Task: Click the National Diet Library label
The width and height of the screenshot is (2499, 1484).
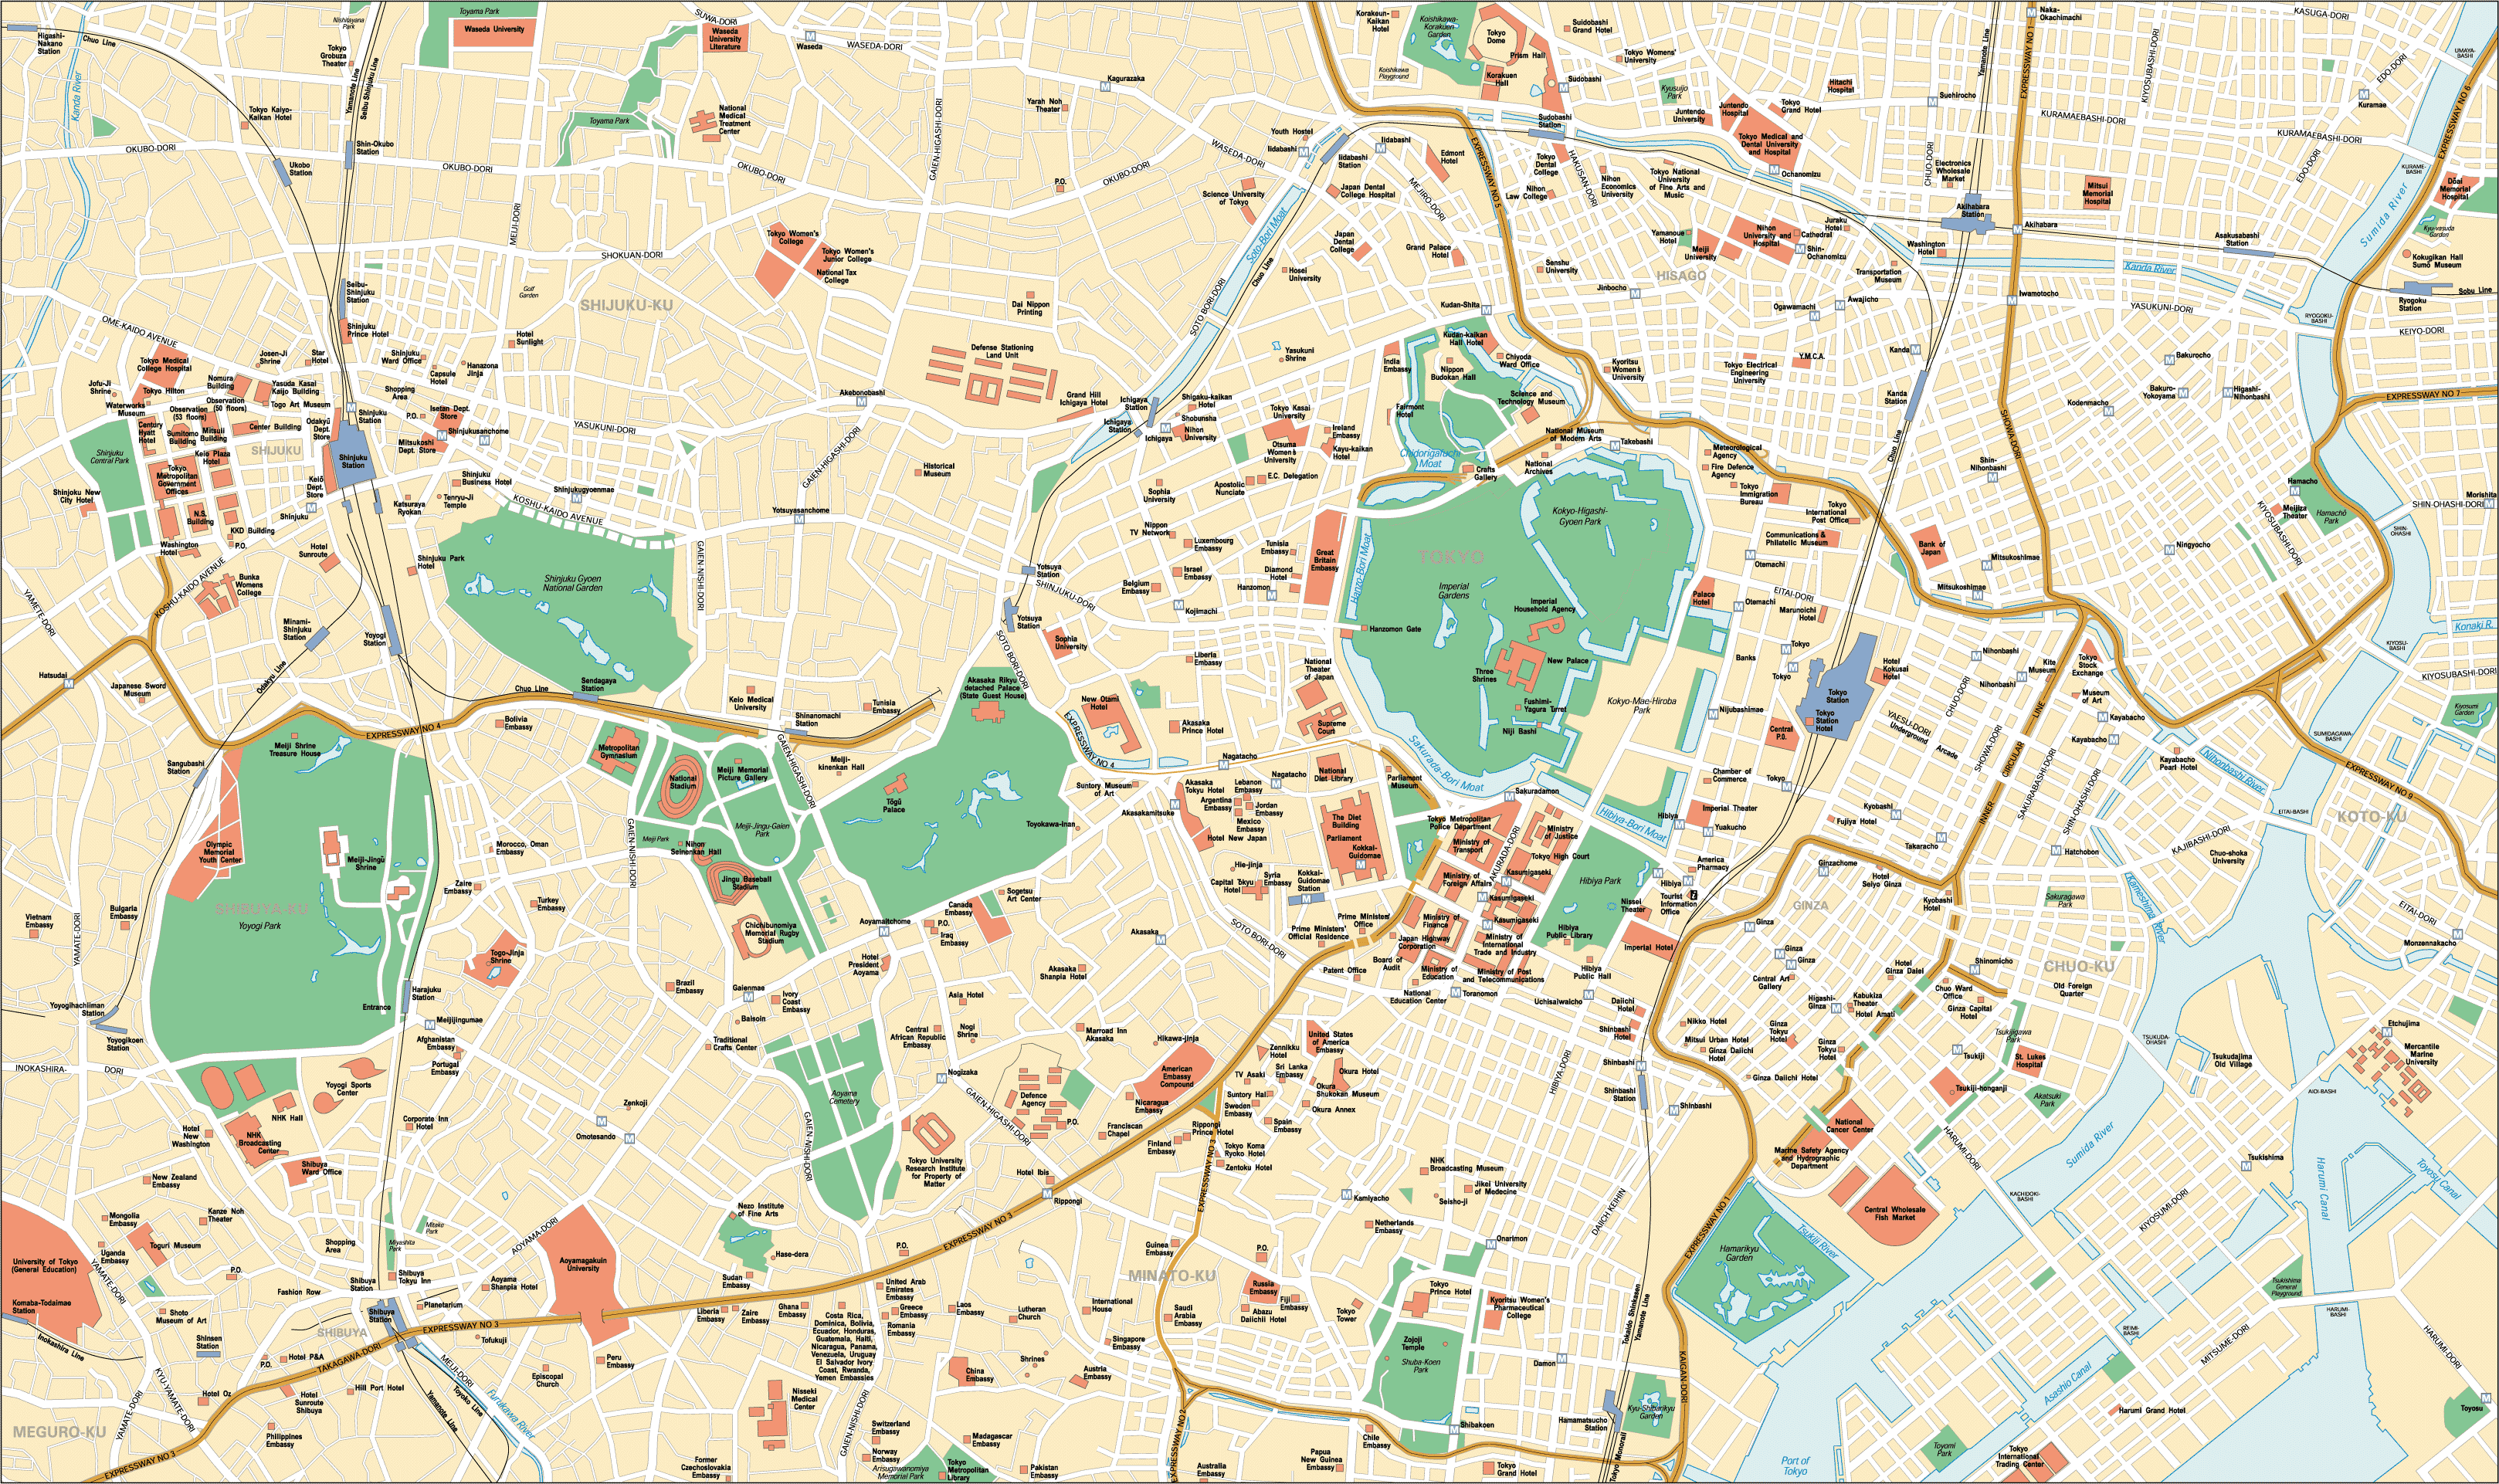Action: click(1332, 774)
